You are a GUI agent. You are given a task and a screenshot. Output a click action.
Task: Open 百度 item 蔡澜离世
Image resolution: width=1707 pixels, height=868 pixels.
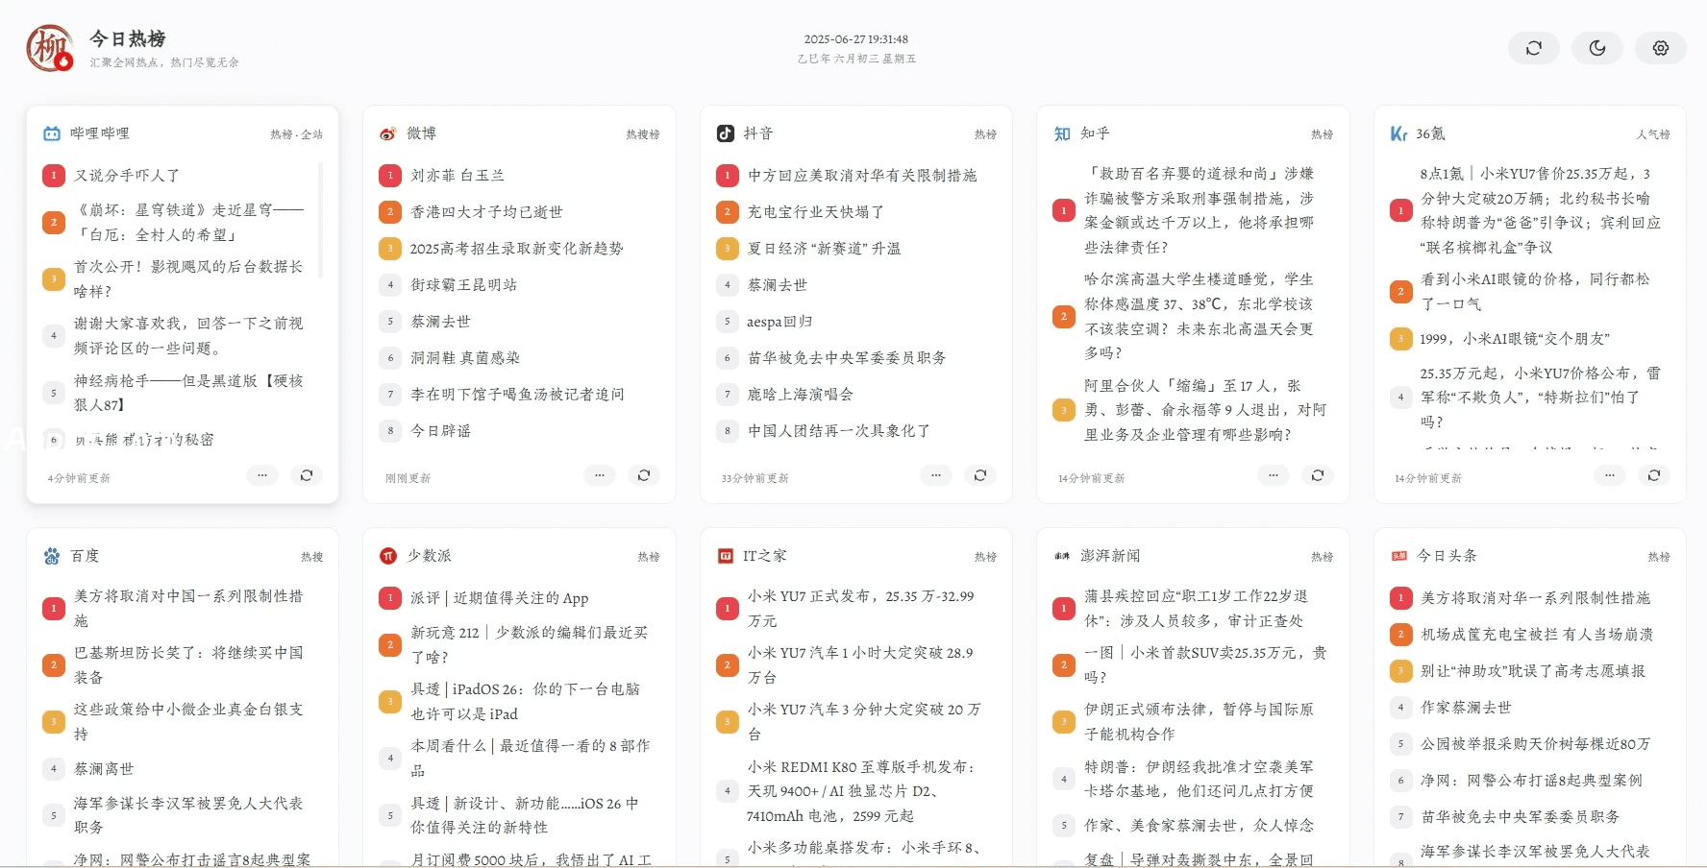pyautogui.click(x=104, y=769)
